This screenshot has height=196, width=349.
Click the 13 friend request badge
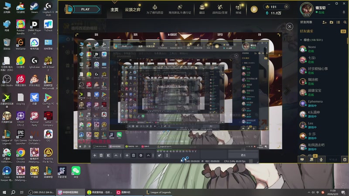click(343, 31)
